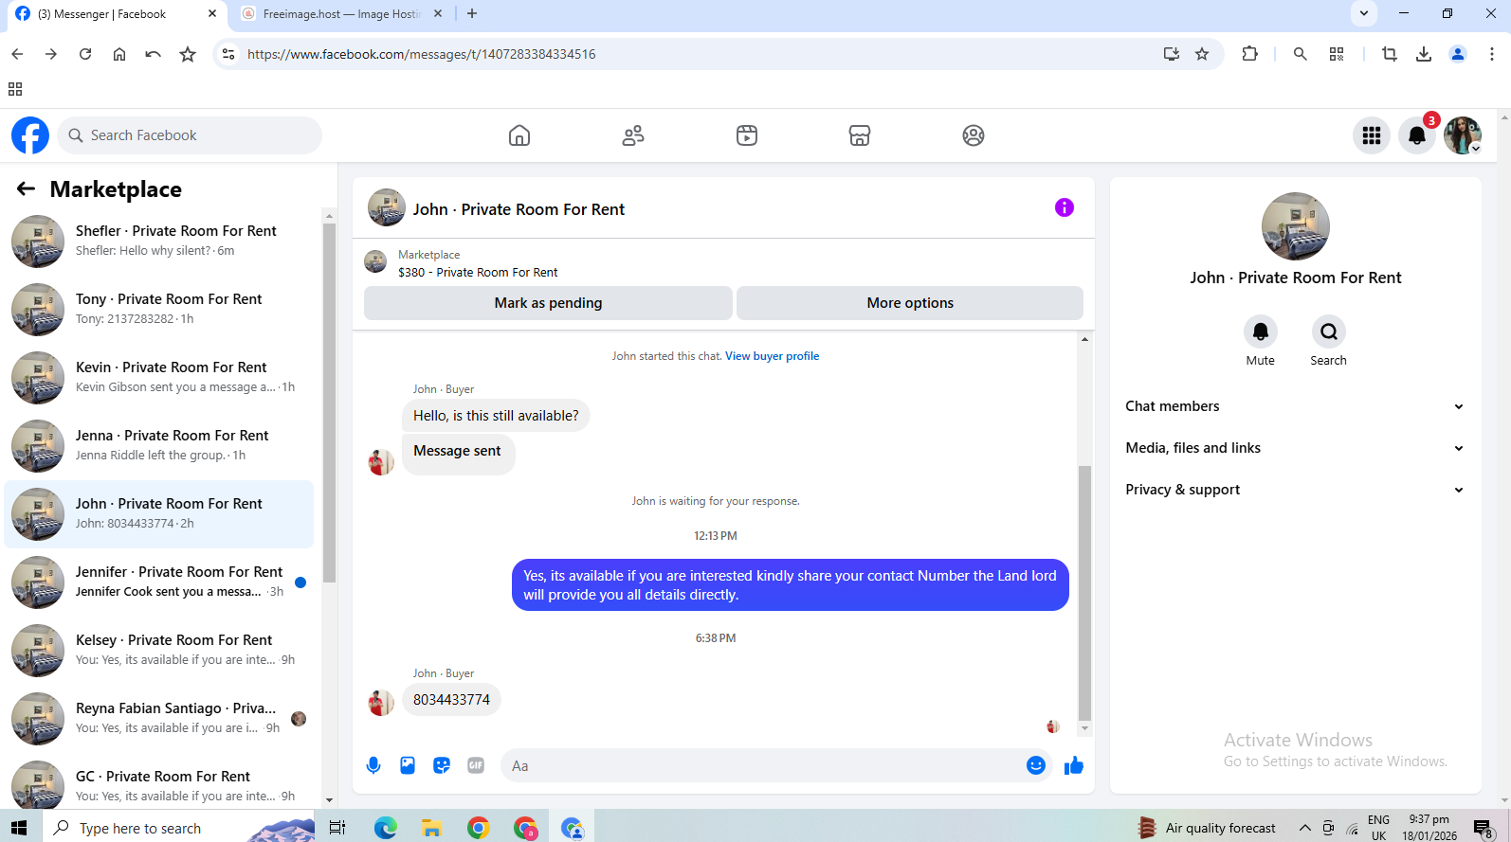
Task: Open the Marketplace storefront icon
Action: click(860, 135)
